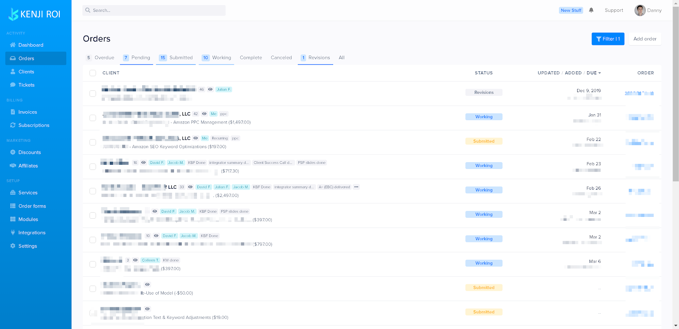This screenshot has height=329, width=679.
Task: Open notifications bell
Action: (591, 10)
